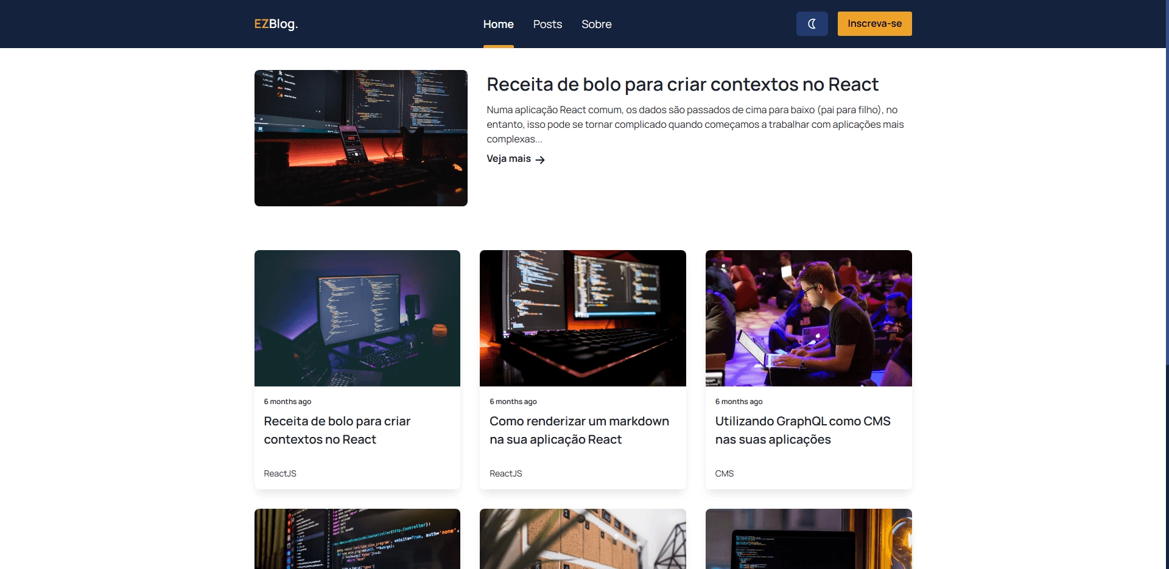Follow the Veja mais link
This screenshot has width=1169, height=569.
click(508, 158)
